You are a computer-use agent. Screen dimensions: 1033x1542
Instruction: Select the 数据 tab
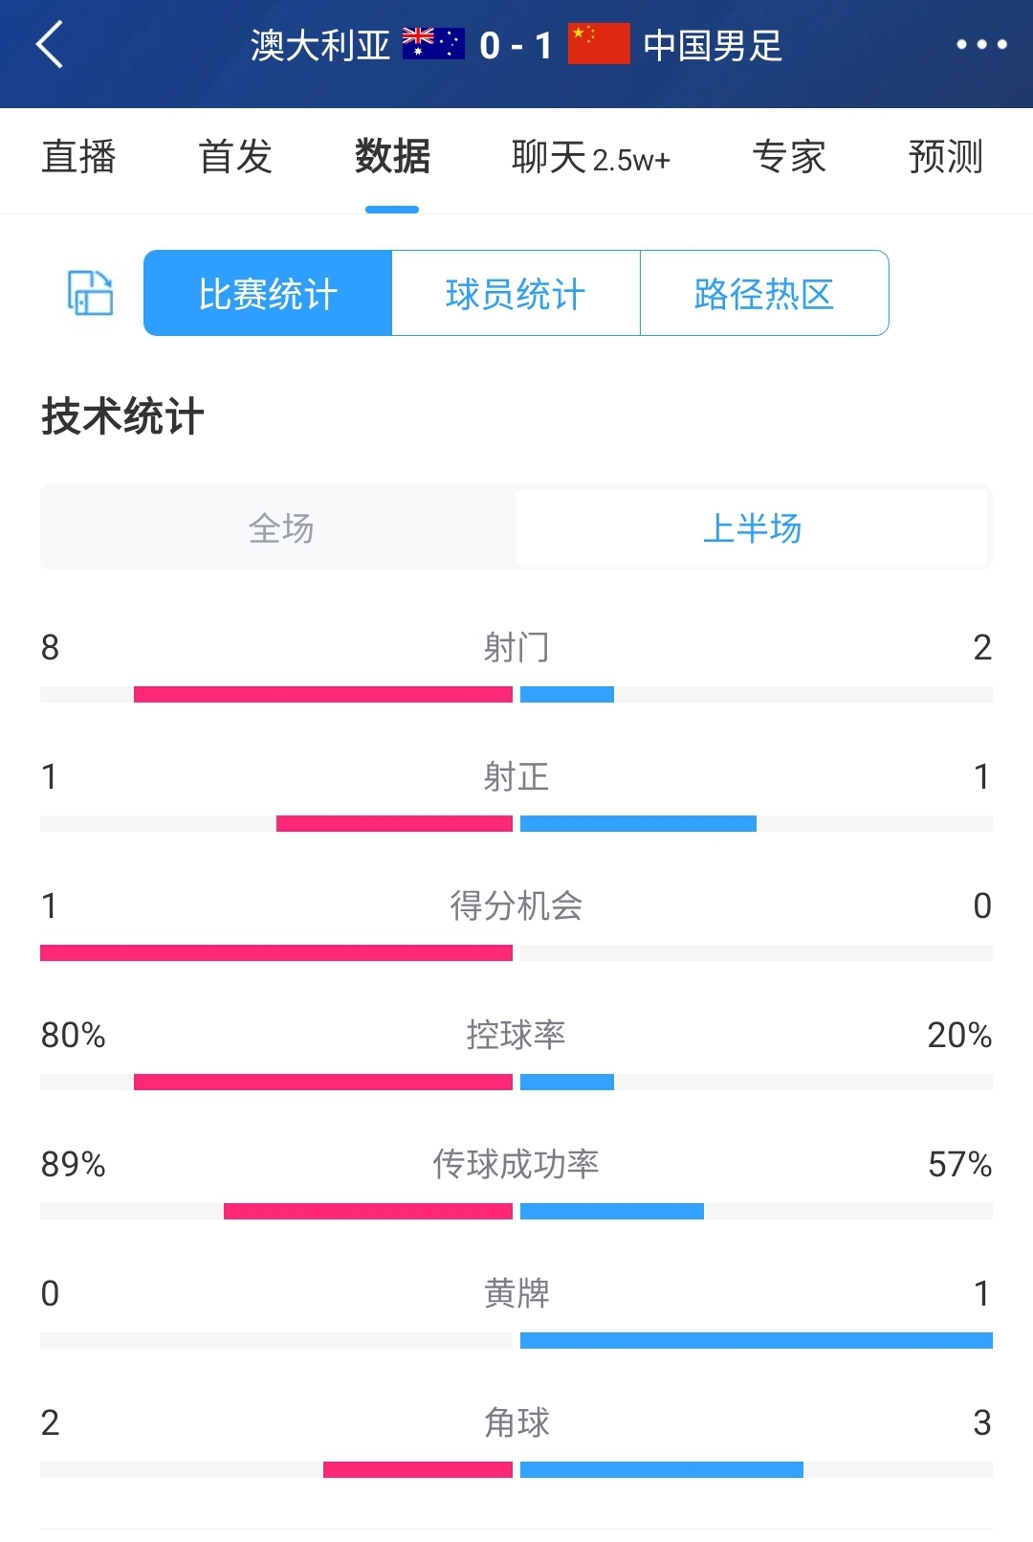click(392, 157)
